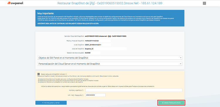Click the swpanel logo
Image resolution: width=220 pixels, height=107 pixels.
point(16,3)
